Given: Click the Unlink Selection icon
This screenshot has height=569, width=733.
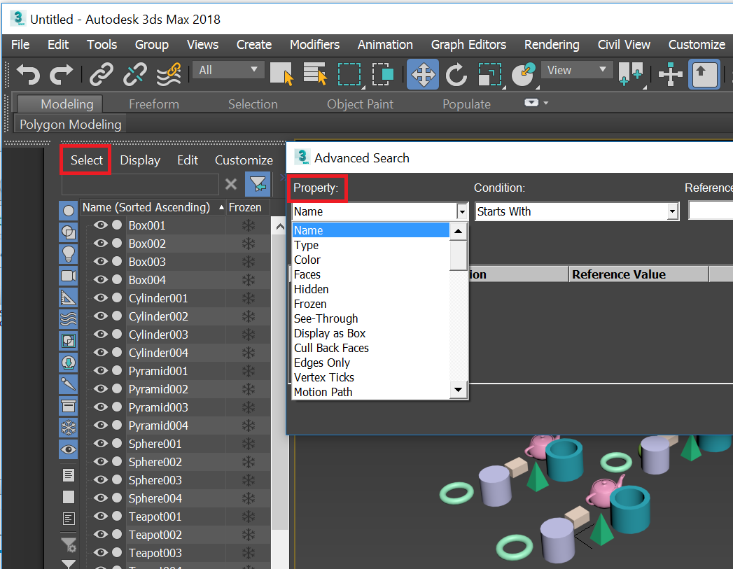Looking at the screenshot, I should [x=134, y=74].
